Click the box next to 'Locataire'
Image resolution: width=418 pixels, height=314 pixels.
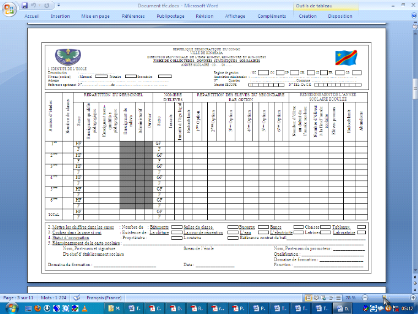point(233,238)
